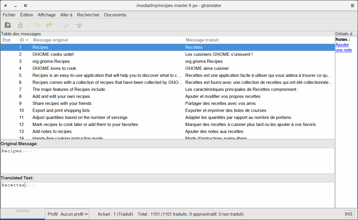Open the Rechercher menu
Viewport: 358px width, 220px height.
point(88,15)
